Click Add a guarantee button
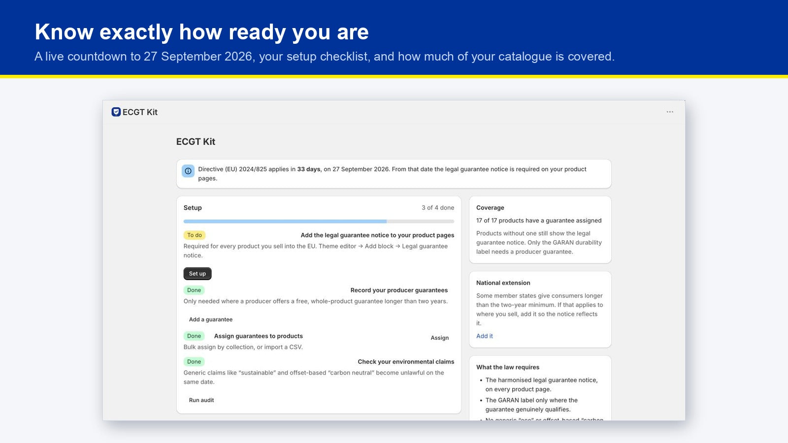The image size is (788, 443). point(211,319)
